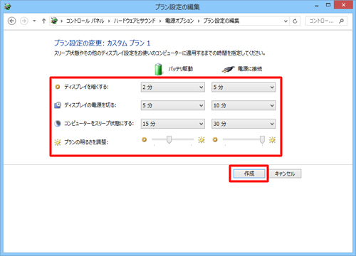Click the sleep moon icon
Screen dimensions: 356x256
pyautogui.click(x=58, y=124)
